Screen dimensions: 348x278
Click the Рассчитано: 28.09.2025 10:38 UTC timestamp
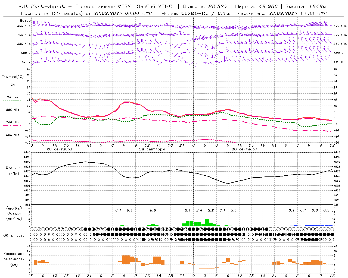click(x=282, y=13)
